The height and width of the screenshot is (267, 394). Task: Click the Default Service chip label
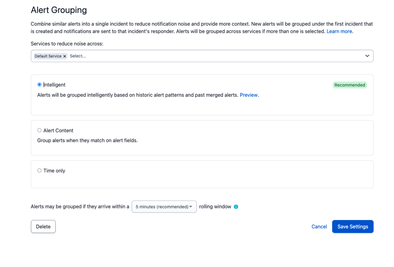tap(48, 56)
